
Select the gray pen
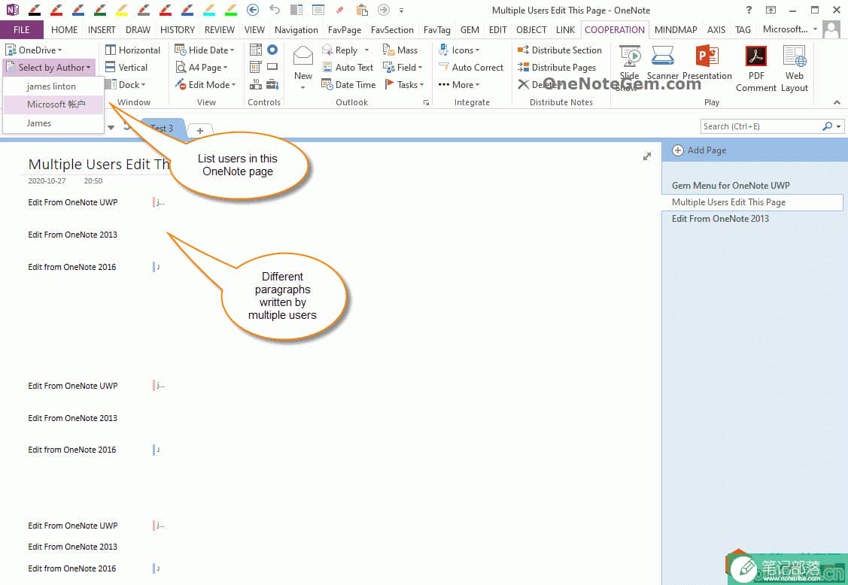[x=144, y=10]
